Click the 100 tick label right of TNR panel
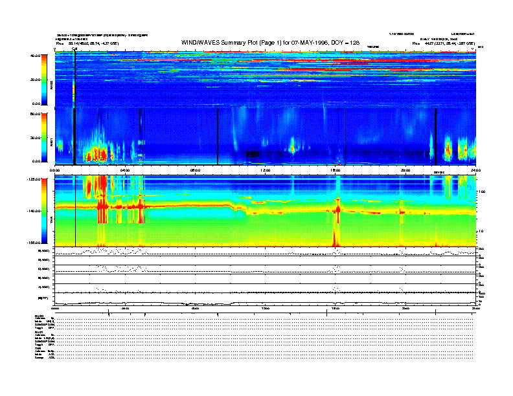Screen dimensions: 513x396 [482, 192]
